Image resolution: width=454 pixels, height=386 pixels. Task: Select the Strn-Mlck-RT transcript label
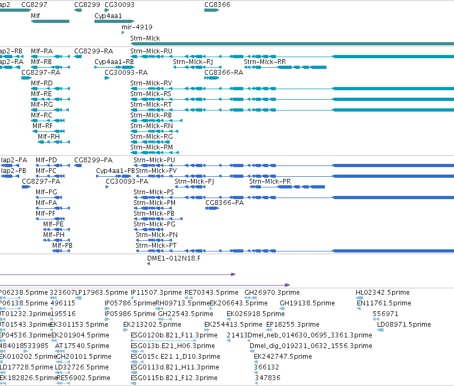[x=151, y=104]
